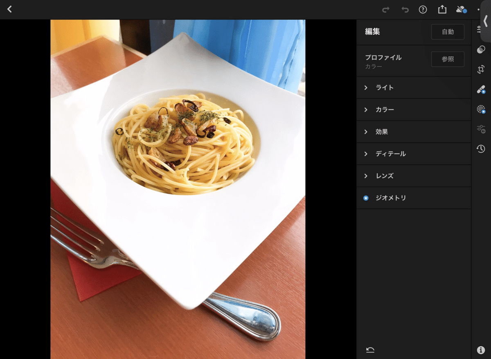Open the ジオメトリ section label

pos(391,198)
